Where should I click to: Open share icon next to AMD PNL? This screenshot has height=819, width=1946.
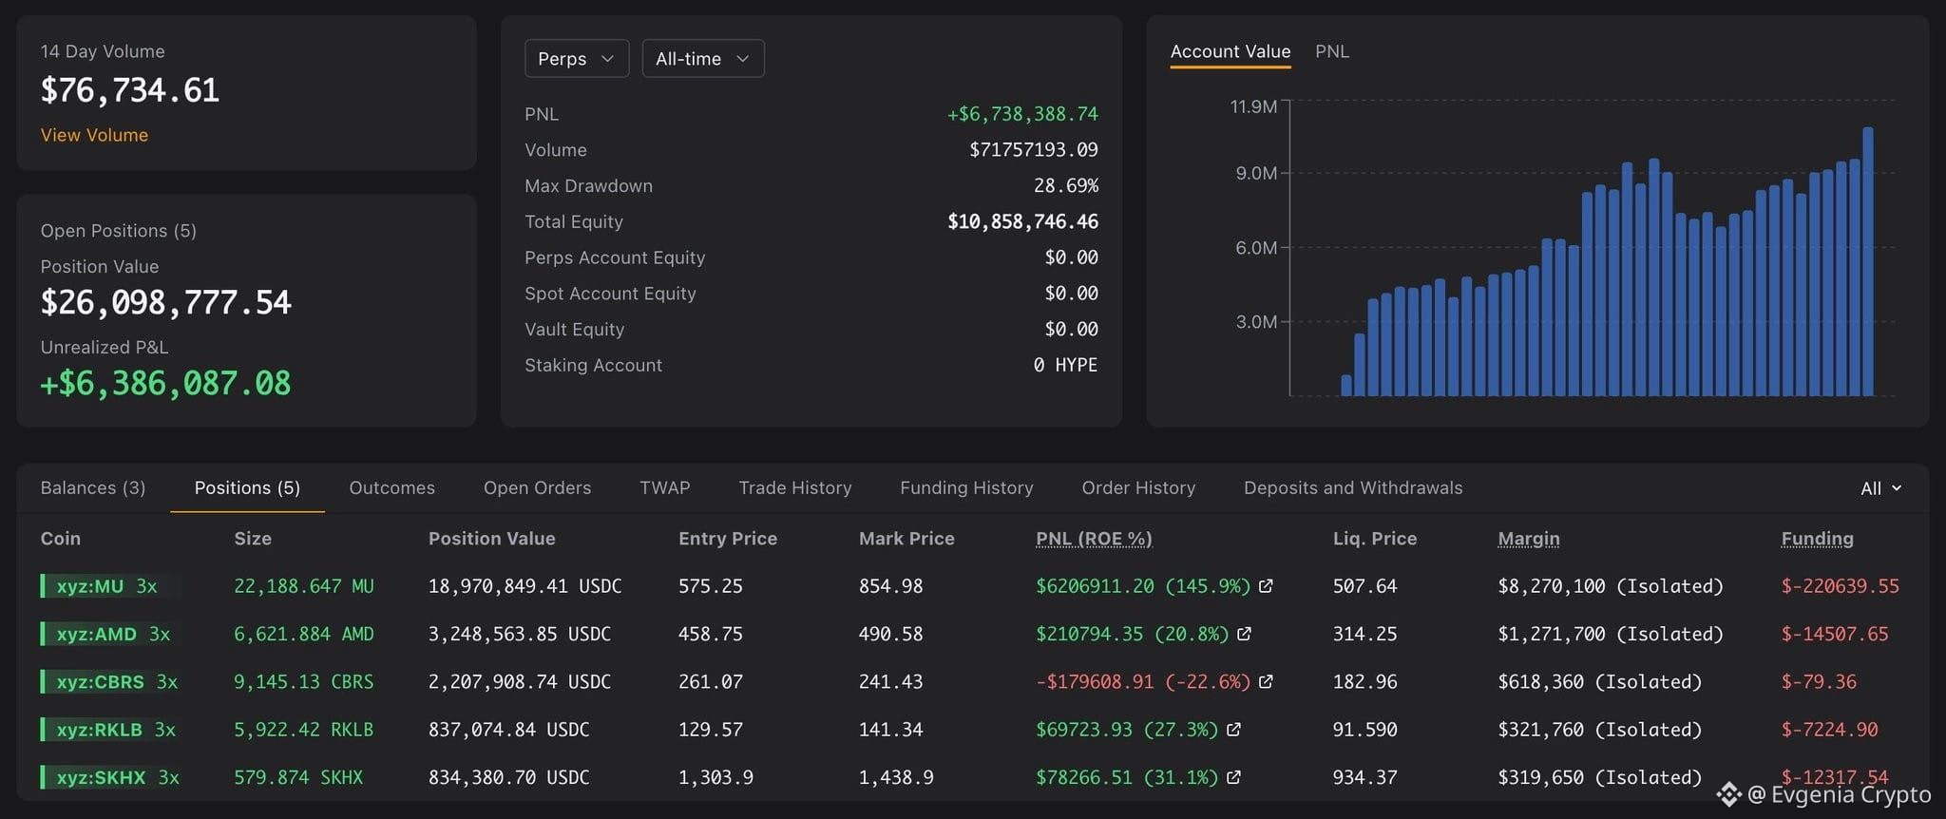point(1244,634)
